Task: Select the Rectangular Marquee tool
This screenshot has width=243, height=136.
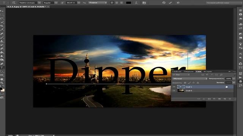Action: pyautogui.click(x=2, y=15)
